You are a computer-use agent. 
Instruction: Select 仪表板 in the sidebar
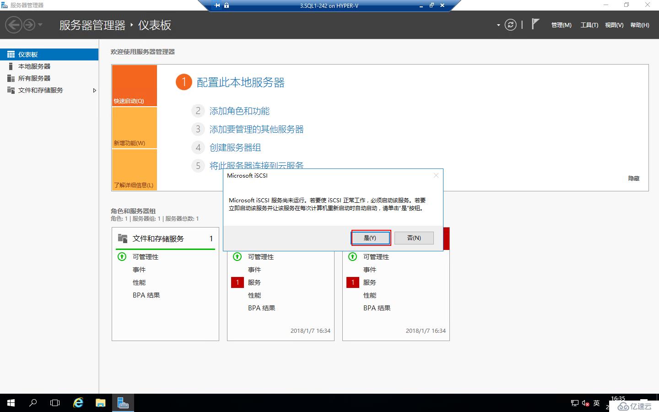tap(49, 54)
